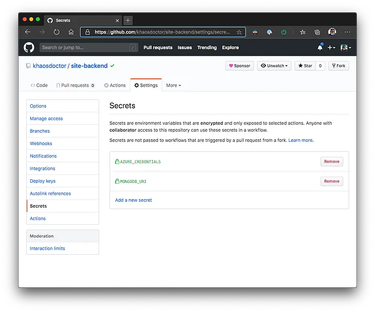Reload the page with the refresh icon
The height and width of the screenshot is (312, 375).
(x=56, y=32)
